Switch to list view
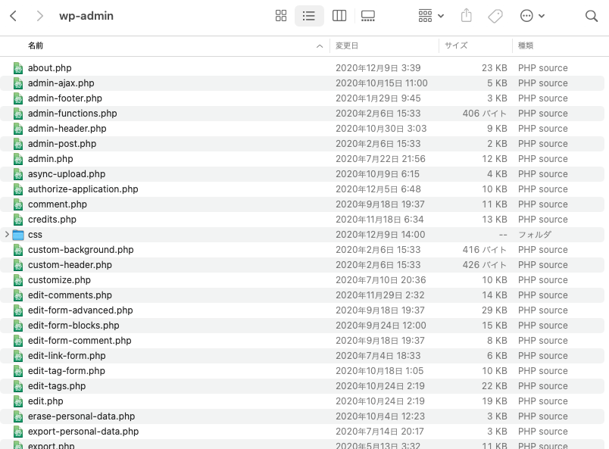This screenshot has width=609, height=449. [x=309, y=16]
